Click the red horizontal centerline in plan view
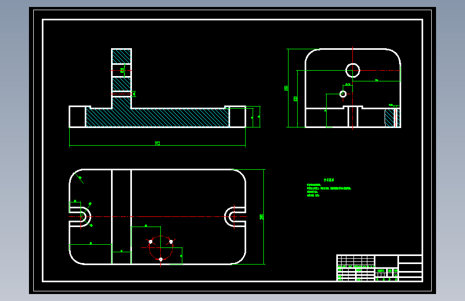The image size is (465, 301). pyautogui.click(x=158, y=217)
